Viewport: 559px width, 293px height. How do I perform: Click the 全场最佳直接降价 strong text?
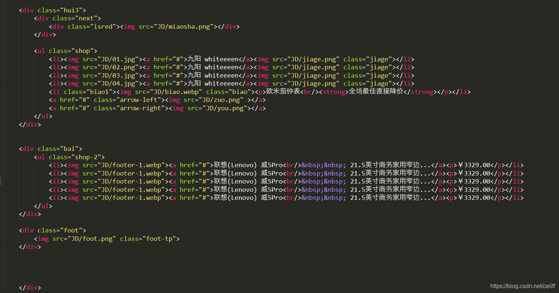click(376, 92)
